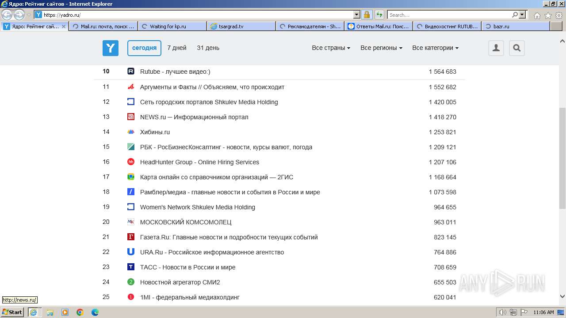
Task: Switch to the Рекламодателям - Sh... tab
Action: (x=310, y=26)
